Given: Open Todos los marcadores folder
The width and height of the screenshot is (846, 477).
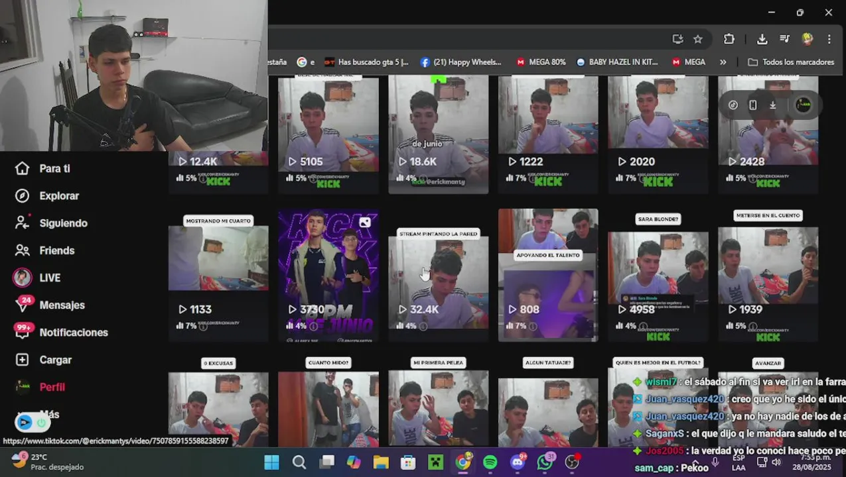Looking at the screenshot, I should tap(791, 62).
